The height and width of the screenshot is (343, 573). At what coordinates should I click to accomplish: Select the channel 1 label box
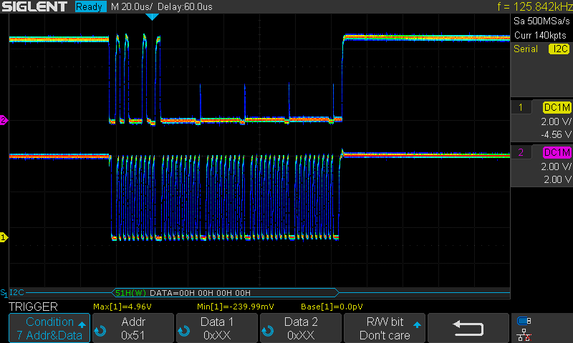click(x=521, y=107)
